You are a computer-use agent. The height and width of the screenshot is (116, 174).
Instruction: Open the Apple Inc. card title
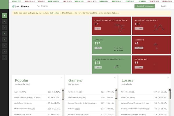click(x=99, y=40)
